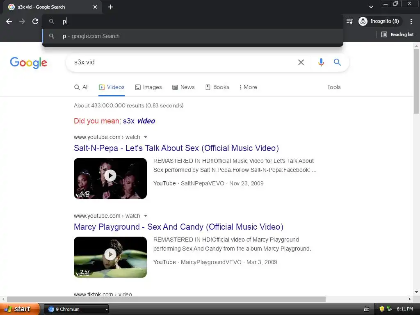Click the SaltNPepaVEVO channel text
Viewport: 420px width, 315px height.
click(x=203, y=183)
